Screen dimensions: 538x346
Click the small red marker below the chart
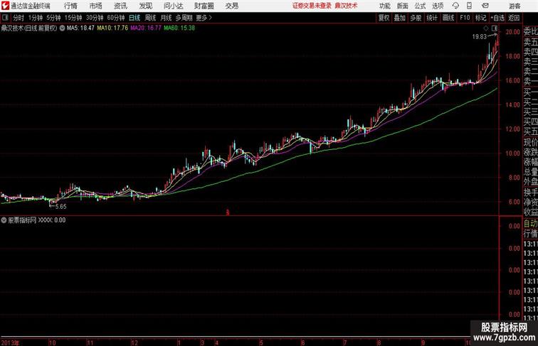click(x=228, y=212)
